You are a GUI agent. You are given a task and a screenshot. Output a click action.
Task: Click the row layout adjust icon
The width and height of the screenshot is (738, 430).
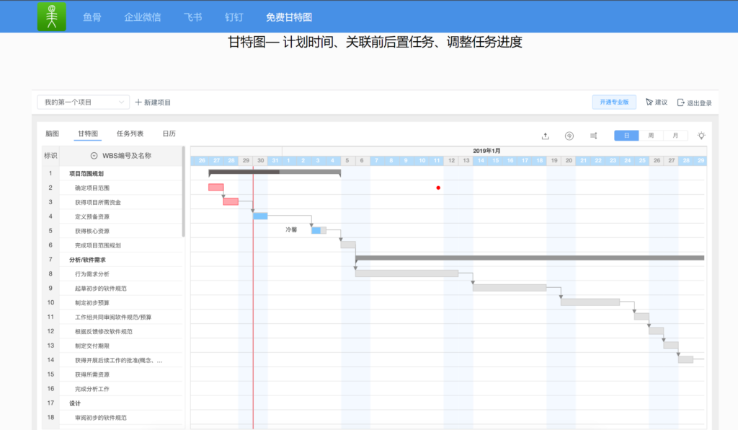(593, 136)
